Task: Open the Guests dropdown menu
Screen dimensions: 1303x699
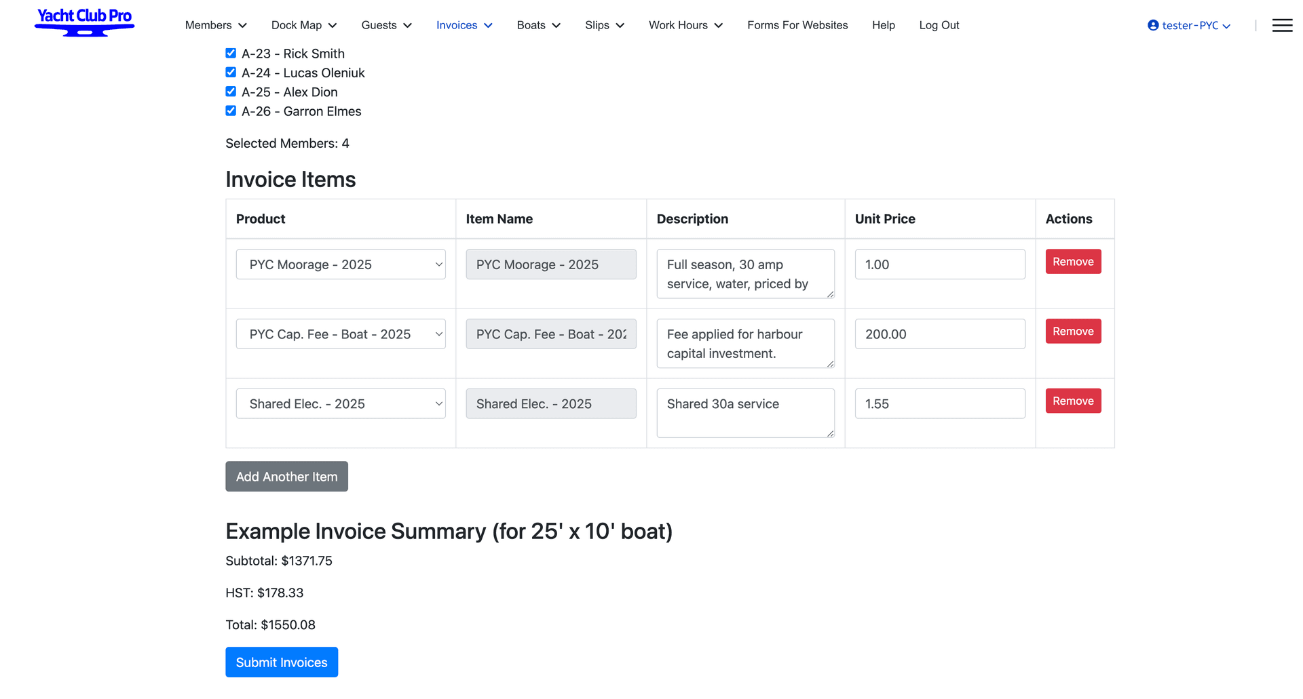Action: coord(387,25)
